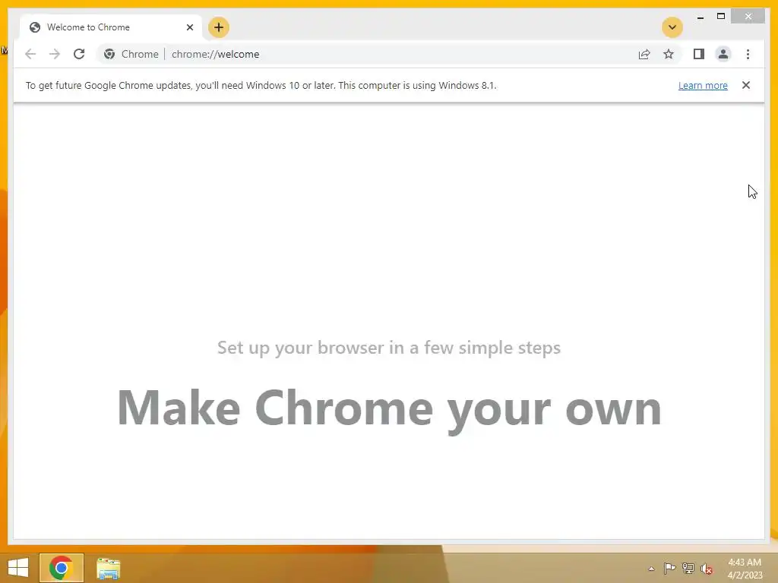
Task: Toggle the Chrome side panel
Action: (699, 54)
